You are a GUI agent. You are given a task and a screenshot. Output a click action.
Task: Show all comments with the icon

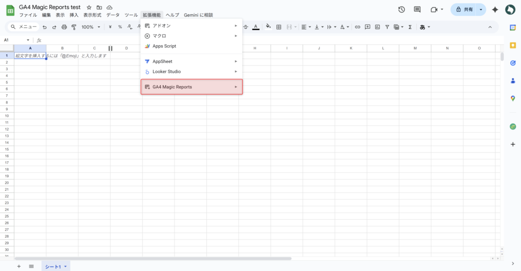click(417, 10)
